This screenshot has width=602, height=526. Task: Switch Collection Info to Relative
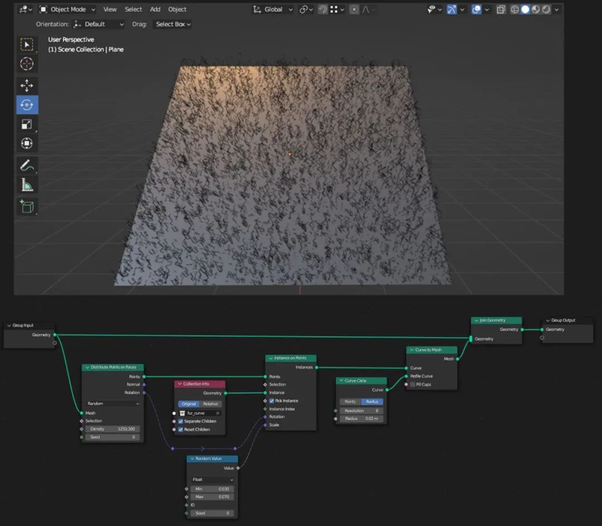211,404
